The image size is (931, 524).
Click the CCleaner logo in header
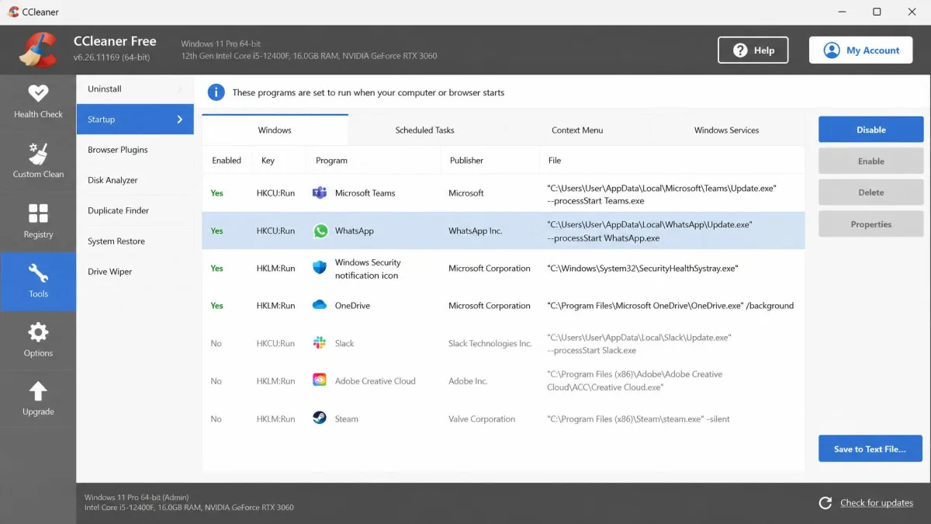tap(38, 50)
